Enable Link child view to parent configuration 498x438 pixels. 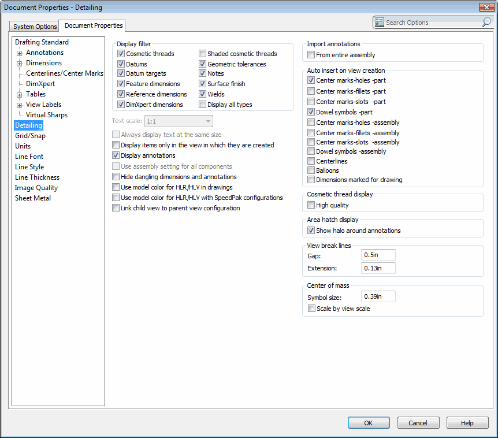(x=116, y=208)
